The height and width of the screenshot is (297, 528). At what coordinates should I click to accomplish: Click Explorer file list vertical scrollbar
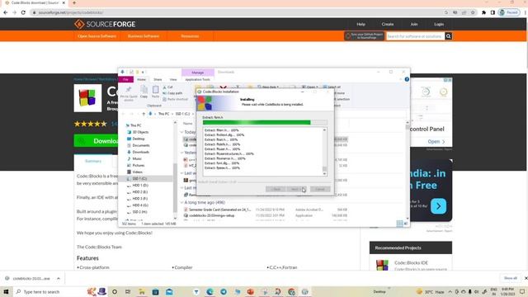coord(408,170)
